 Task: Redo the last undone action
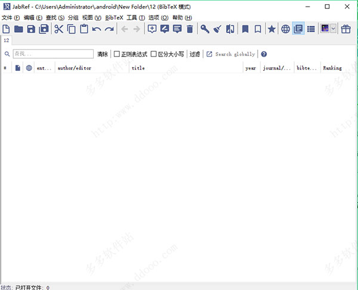coord(109,29)
